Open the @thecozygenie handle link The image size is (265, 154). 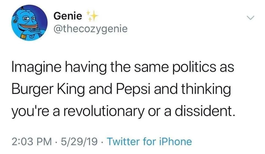91,29
